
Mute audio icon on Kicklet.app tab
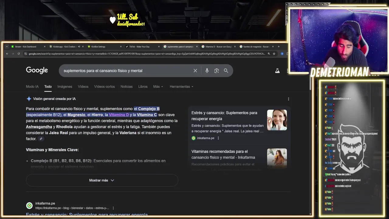click(79, 47)
